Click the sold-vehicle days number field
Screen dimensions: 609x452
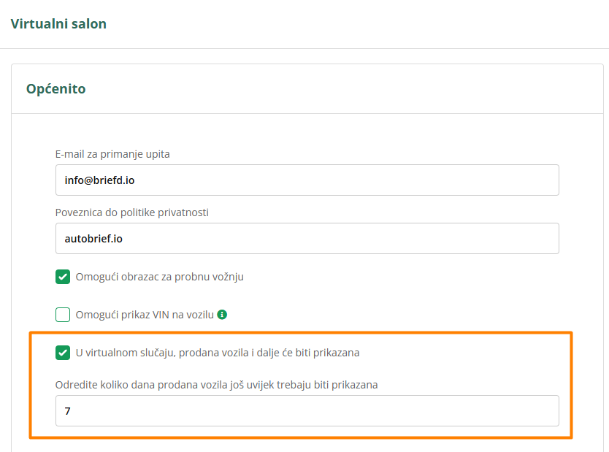point(307,410)
